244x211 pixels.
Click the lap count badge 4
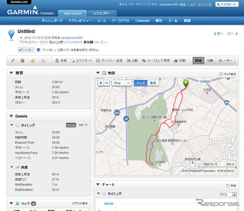pyautogui.click(x=34, y=203)
